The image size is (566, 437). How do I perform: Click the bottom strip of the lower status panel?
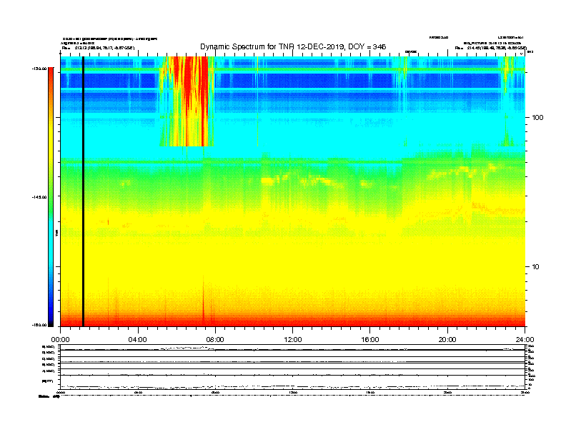[x=293, y=382]
